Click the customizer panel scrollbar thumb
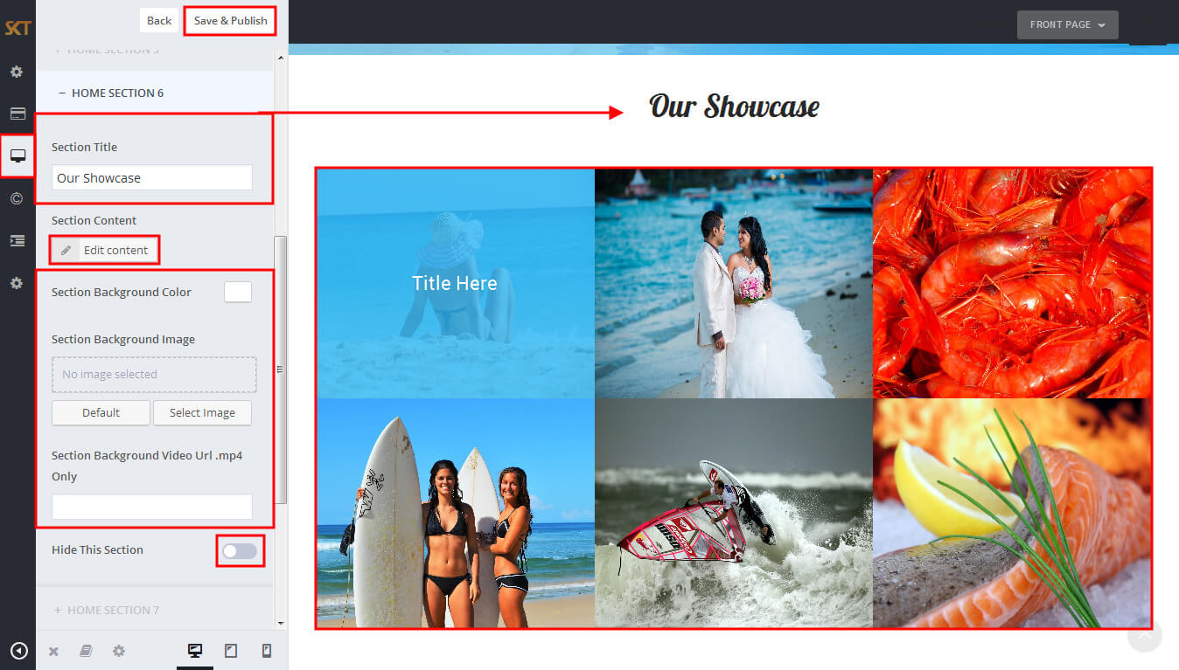 tap(281, 370)
